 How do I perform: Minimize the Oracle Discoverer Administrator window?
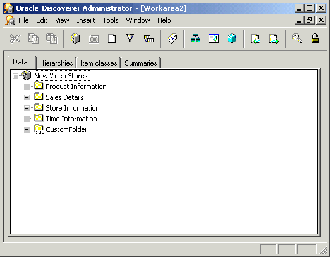pyautogui.click(x=299, y=8)
